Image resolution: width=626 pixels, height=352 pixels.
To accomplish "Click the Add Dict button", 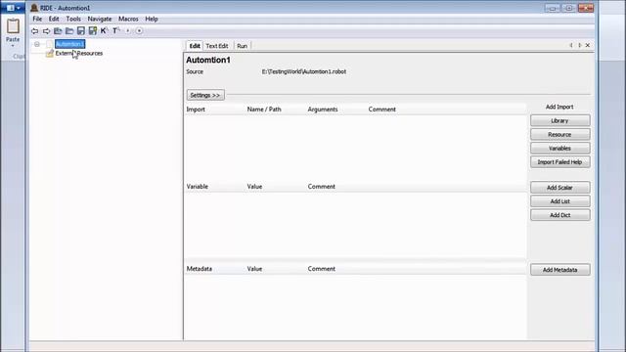I will pos(560,215).
